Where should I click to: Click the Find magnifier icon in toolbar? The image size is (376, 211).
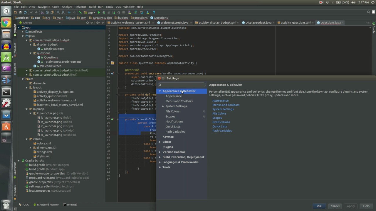click(x=58, y=12)
